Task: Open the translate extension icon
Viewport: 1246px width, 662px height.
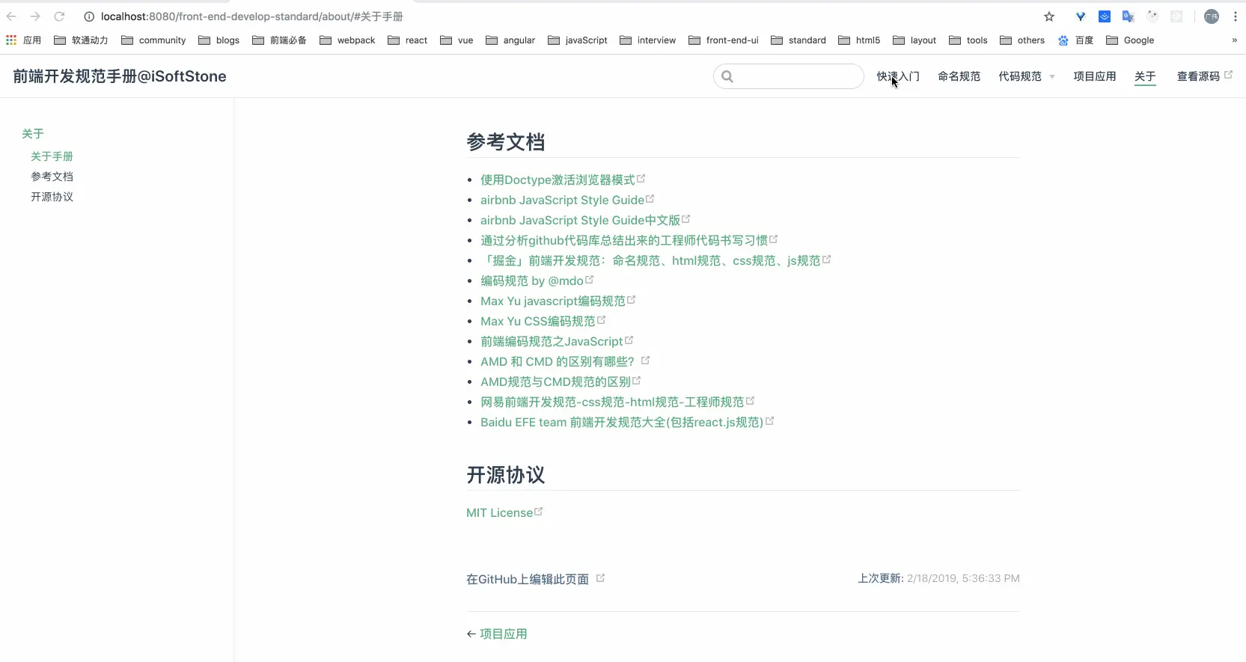Action: (1129, 16)
